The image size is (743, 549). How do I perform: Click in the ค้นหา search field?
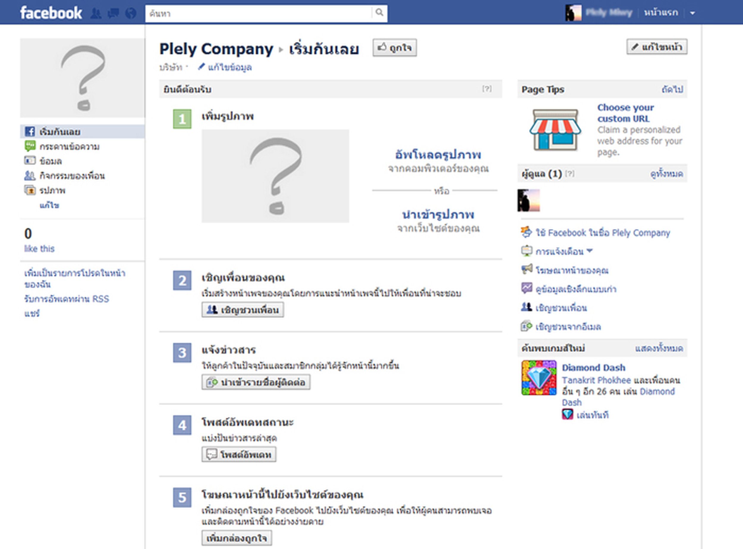(259, 13)
